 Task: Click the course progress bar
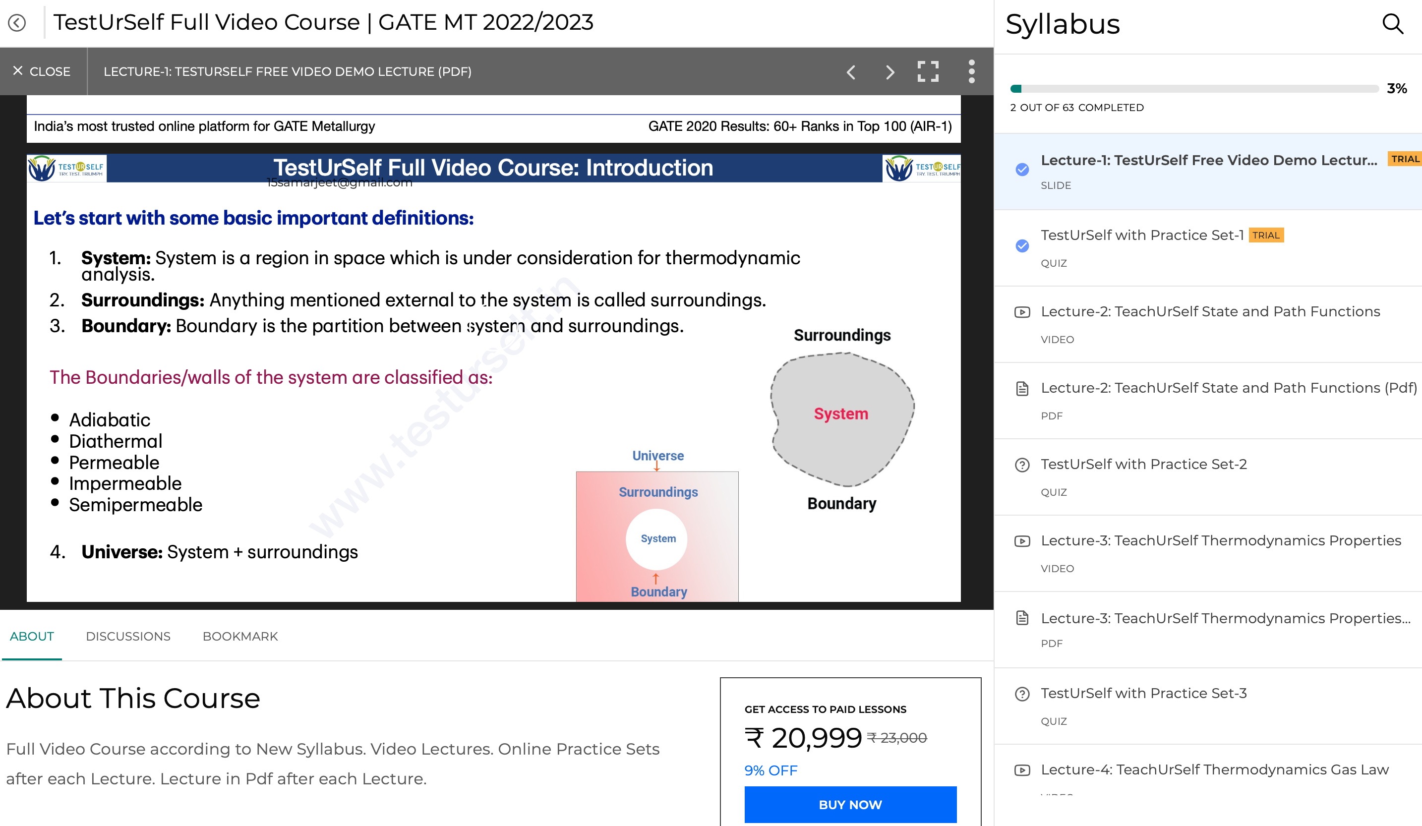click(1194, 89)
